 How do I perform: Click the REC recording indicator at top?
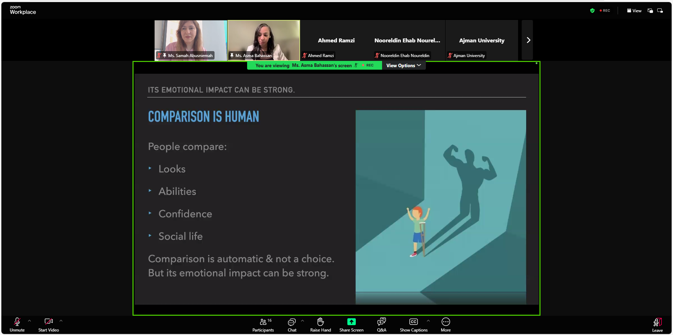(605, 11)
